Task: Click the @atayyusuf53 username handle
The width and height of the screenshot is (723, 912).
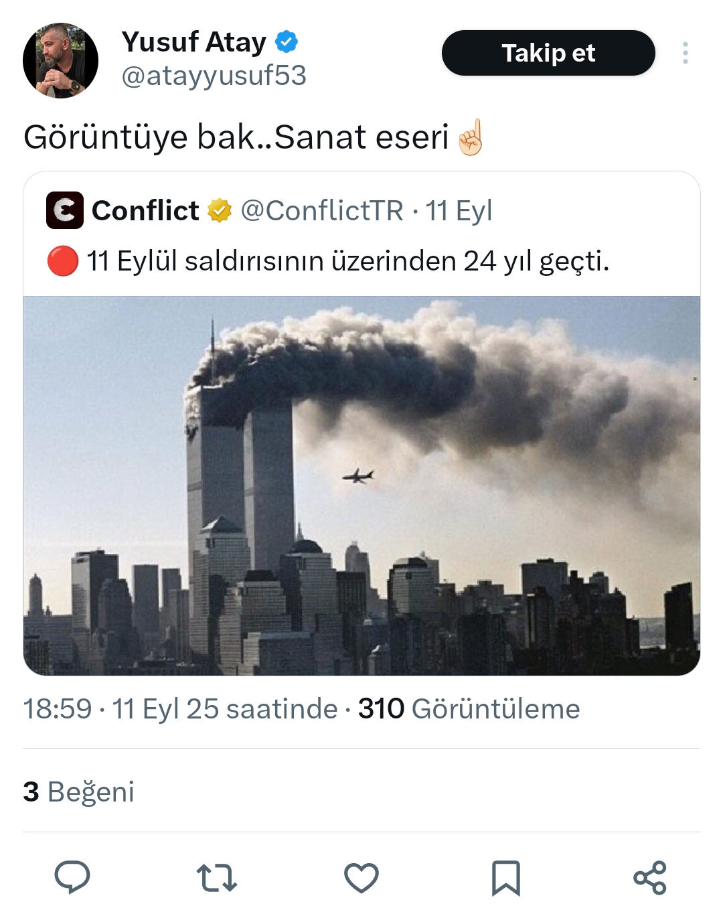Action: click(x=214, y=76)
